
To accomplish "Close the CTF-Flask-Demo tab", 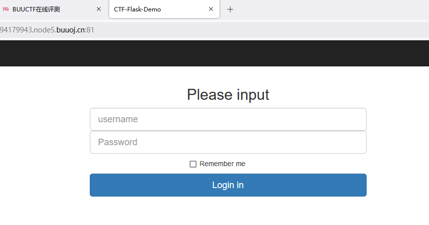I will click(211, 9).
